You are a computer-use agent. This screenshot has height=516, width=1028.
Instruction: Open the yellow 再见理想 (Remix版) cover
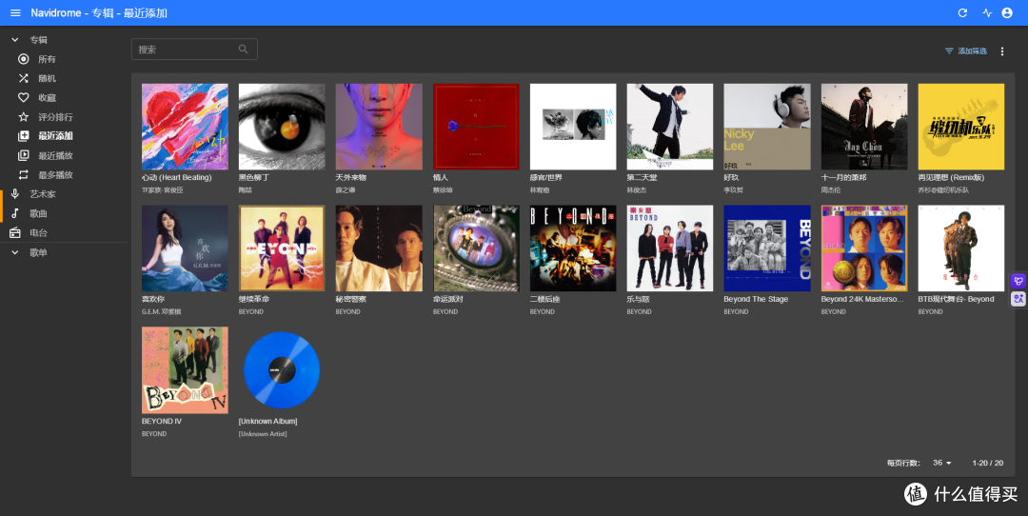tap(961, 127)
